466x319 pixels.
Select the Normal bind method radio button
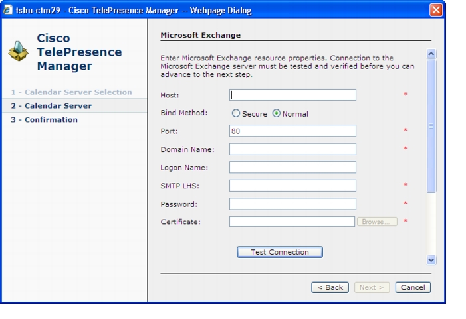[x=276, y=113]
